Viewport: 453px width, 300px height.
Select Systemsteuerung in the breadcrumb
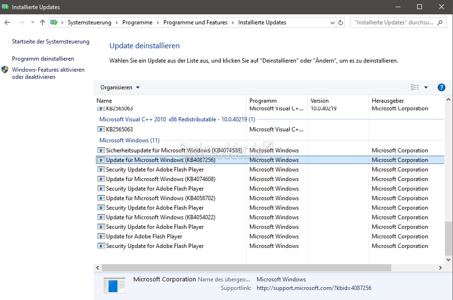click(89, 22)
